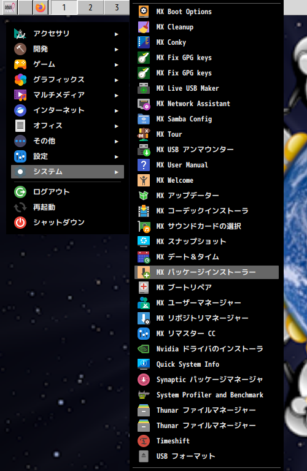Open MX ユーザーマネージャー icon
The height and width of the screenshot is (471, 307).
click(144, 302)
